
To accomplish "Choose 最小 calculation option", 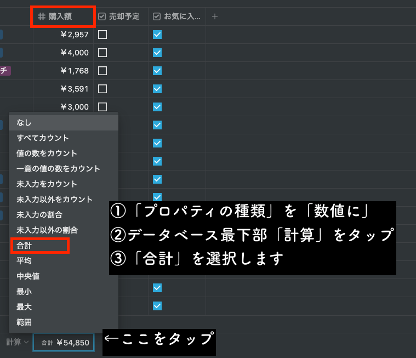I will 64,292.
